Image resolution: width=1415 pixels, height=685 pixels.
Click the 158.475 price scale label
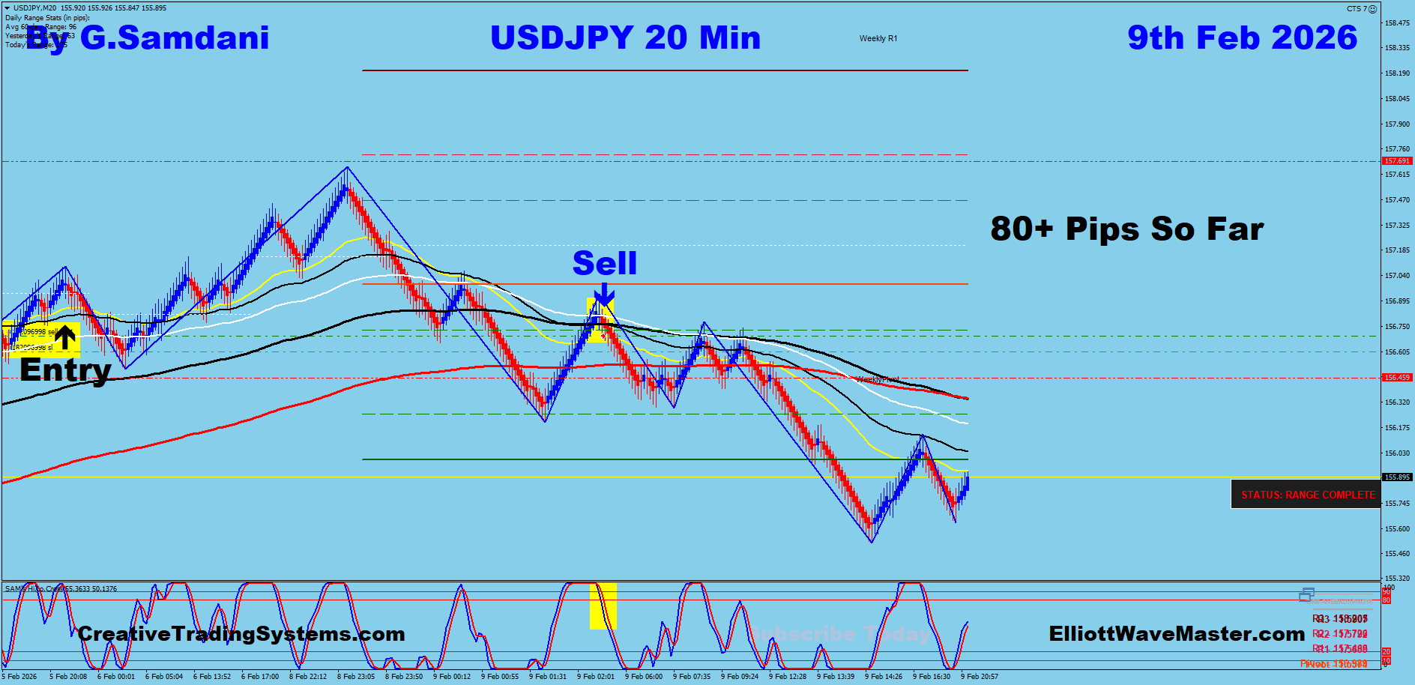click(1397, 23)
